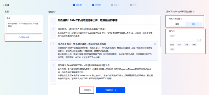Click the 重新生成 regenerate button
The width and height of the screenshot is (209, 95).
click(x=24, y=37)
